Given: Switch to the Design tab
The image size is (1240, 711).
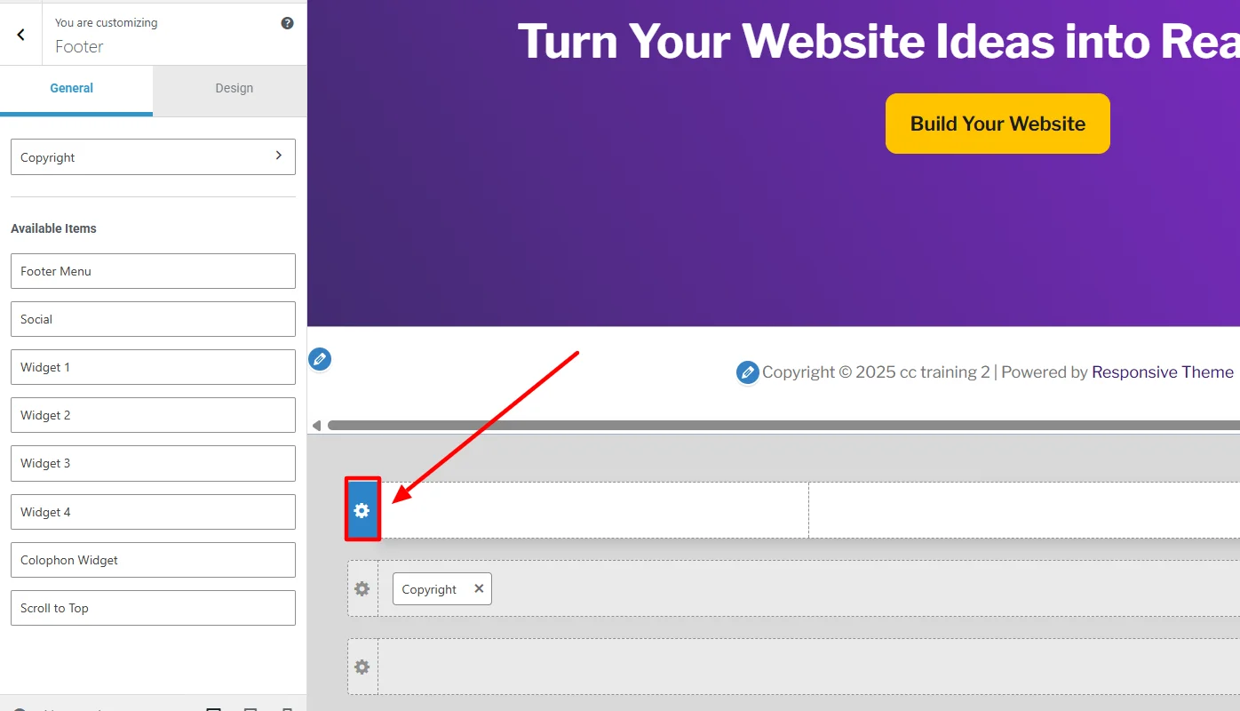Looking at the screenshot, I should coord(234,88).
